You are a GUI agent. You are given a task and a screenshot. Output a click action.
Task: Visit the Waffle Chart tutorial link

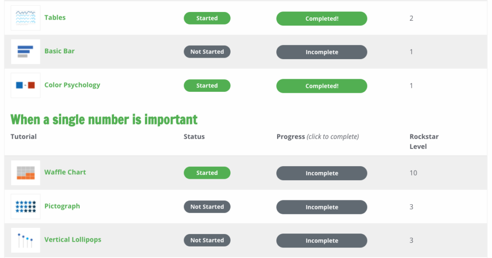coord(65,172)
